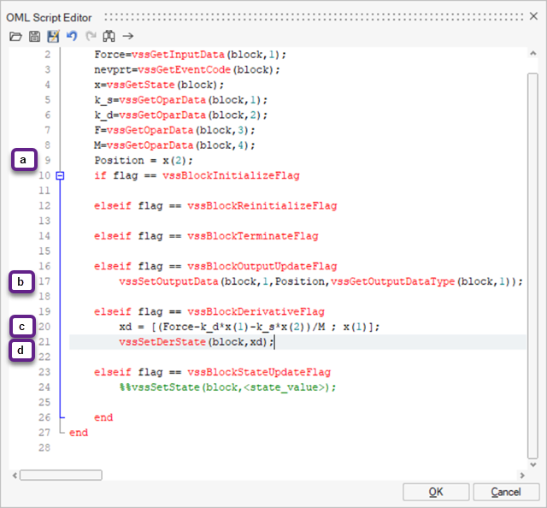Collapse the if block fold marker
Screen dimensions: 547x508
click(x=60, y=175)
